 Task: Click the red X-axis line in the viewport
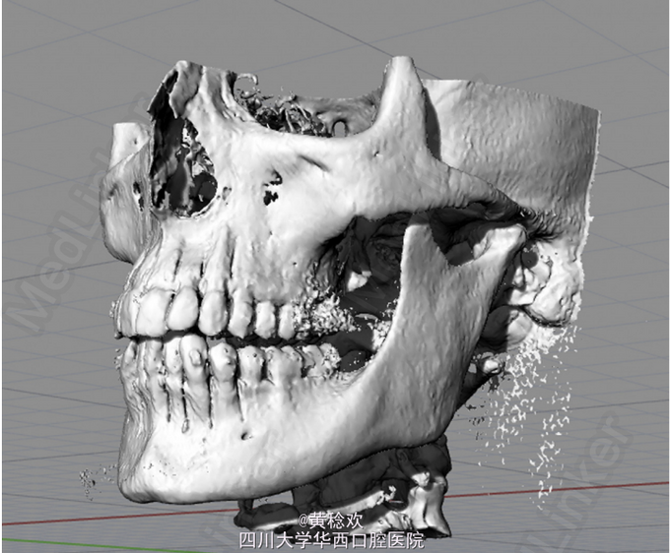pyautogui.click(x=591, y=487)
